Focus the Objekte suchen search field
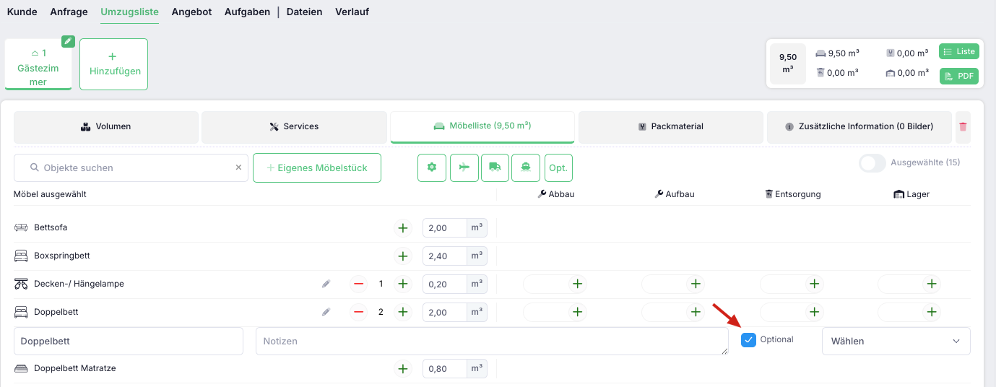 [131, 168]
